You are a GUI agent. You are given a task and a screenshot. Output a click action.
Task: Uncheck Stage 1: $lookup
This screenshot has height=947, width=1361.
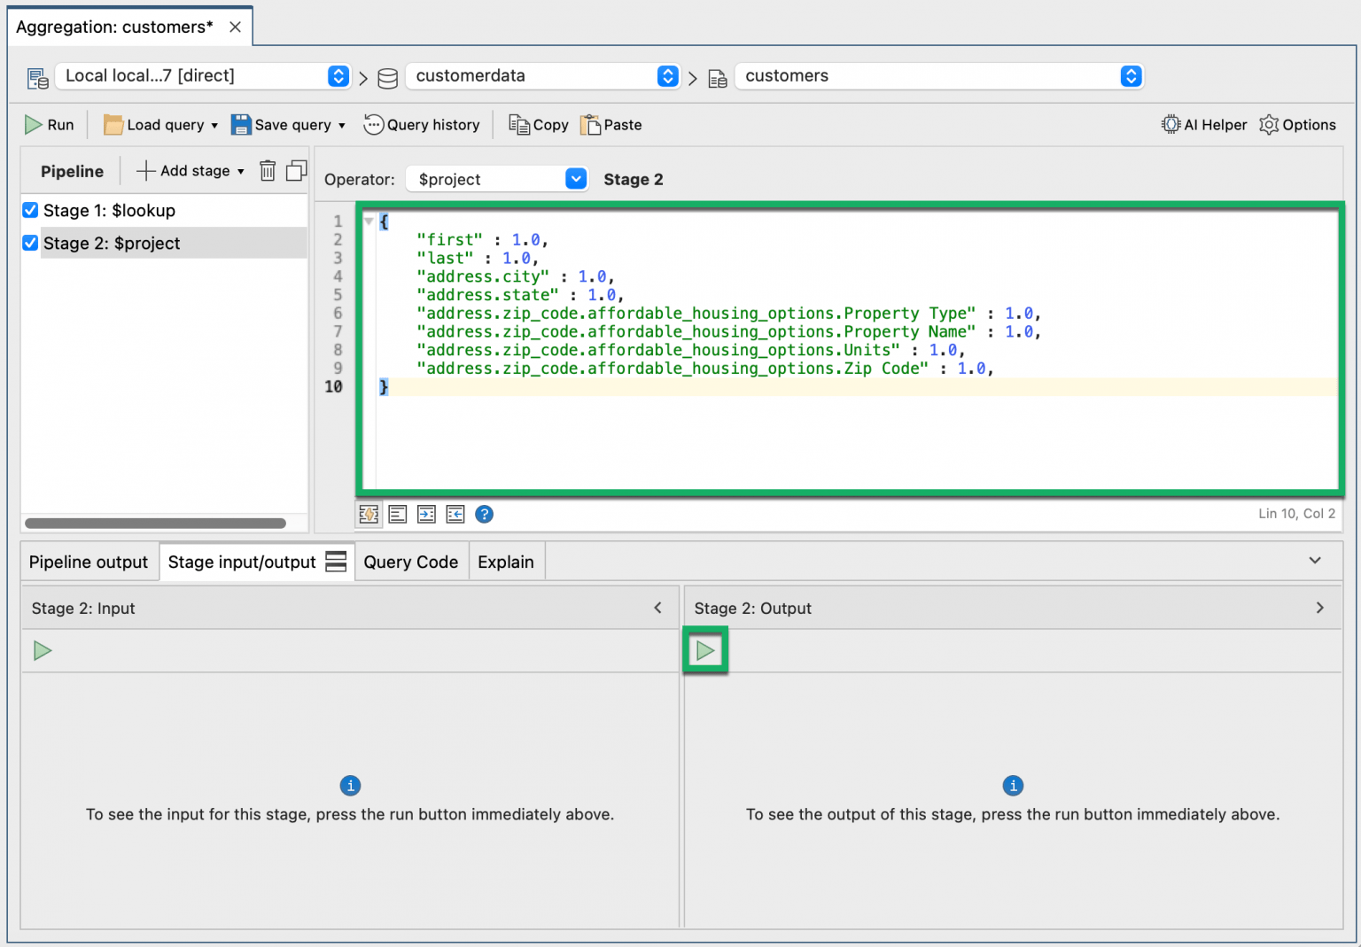pos(29,210)
